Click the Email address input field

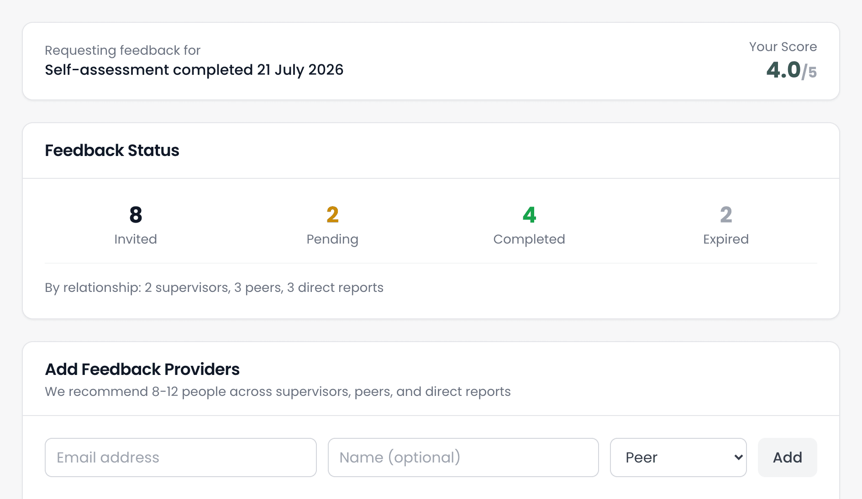[x=181, y=457]
